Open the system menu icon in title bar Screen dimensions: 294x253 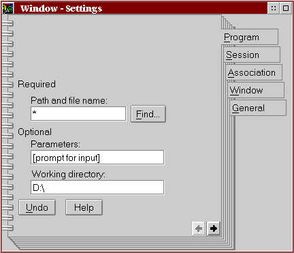point(7,8)
